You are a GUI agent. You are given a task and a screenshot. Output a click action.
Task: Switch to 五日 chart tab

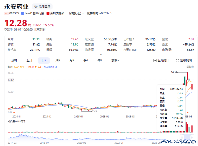(29, 60)
